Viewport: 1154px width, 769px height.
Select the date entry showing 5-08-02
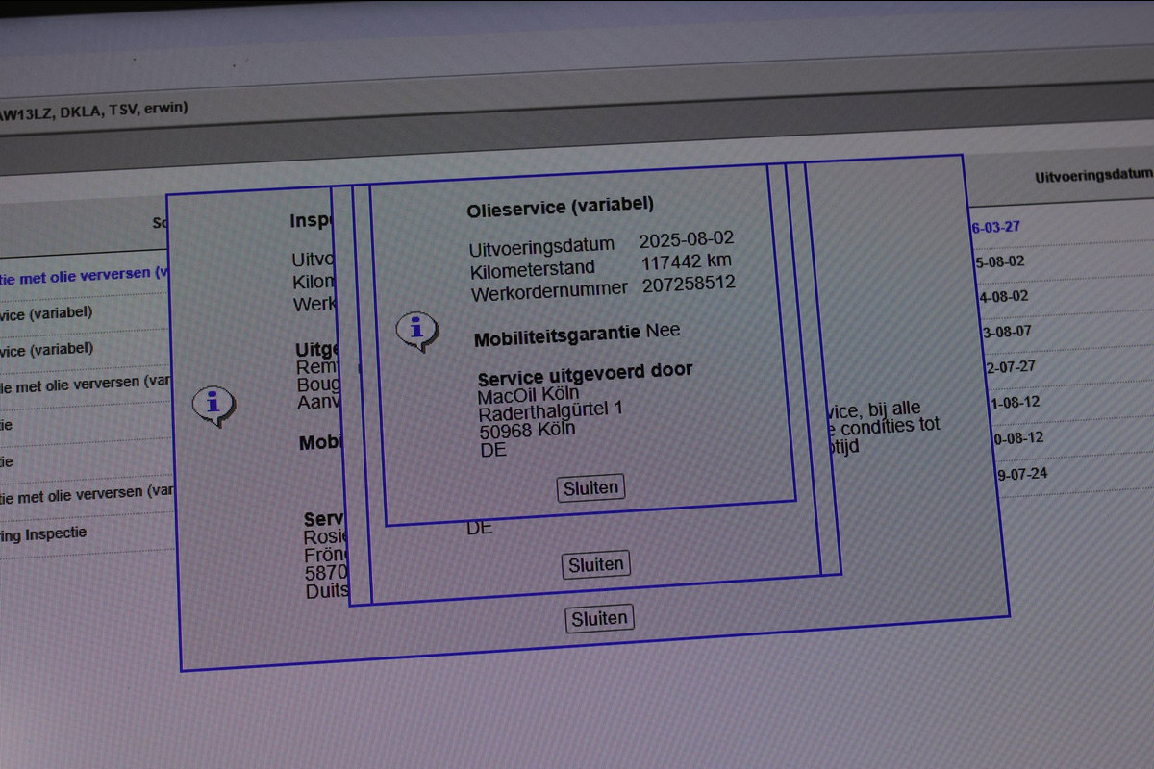click(x=999, y=261)
